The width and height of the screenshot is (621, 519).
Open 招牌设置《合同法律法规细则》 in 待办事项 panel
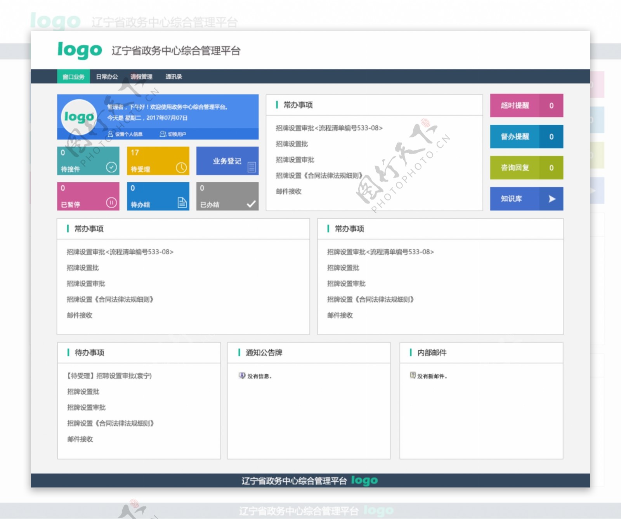[110, 423]
